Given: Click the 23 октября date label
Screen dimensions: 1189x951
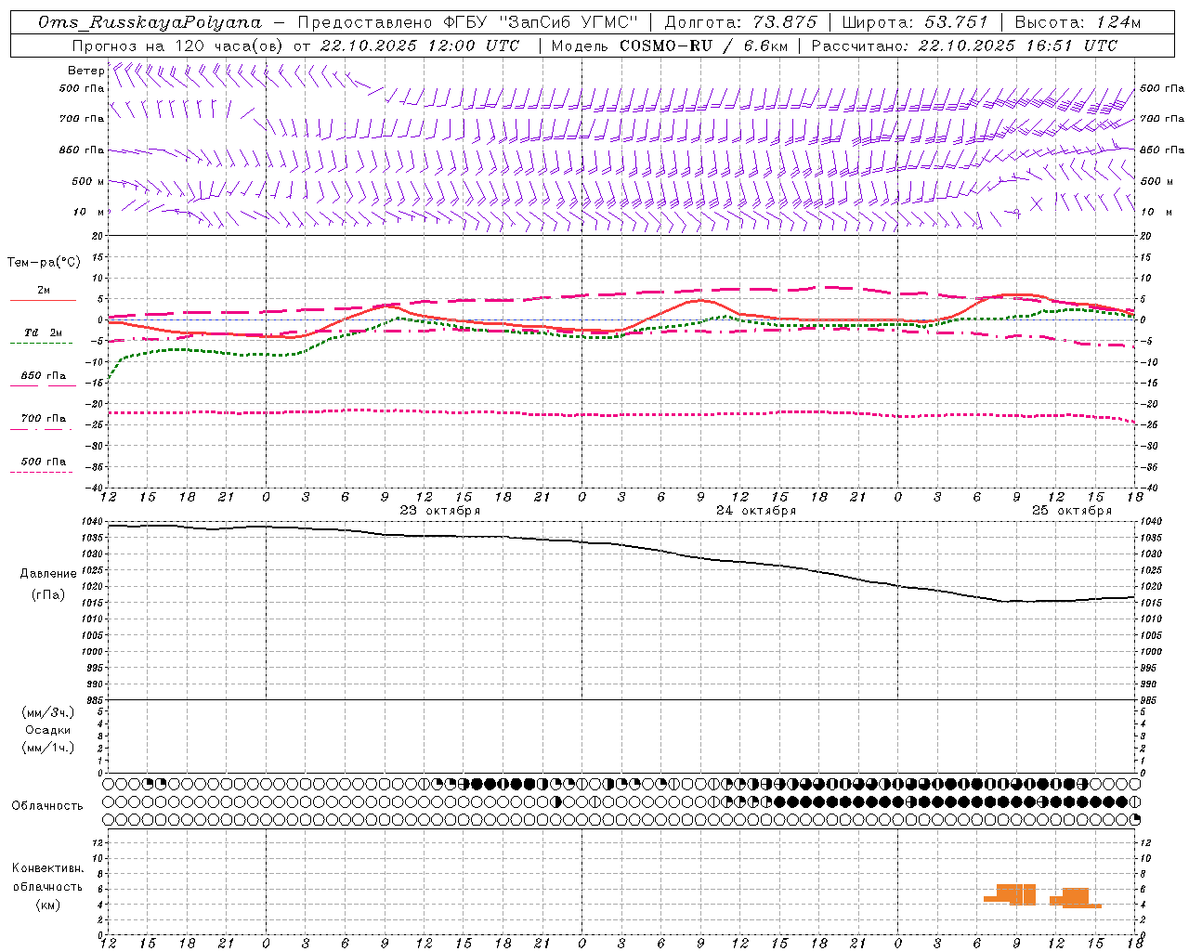Looking at the screenshot, I should [x=440, y=511].
